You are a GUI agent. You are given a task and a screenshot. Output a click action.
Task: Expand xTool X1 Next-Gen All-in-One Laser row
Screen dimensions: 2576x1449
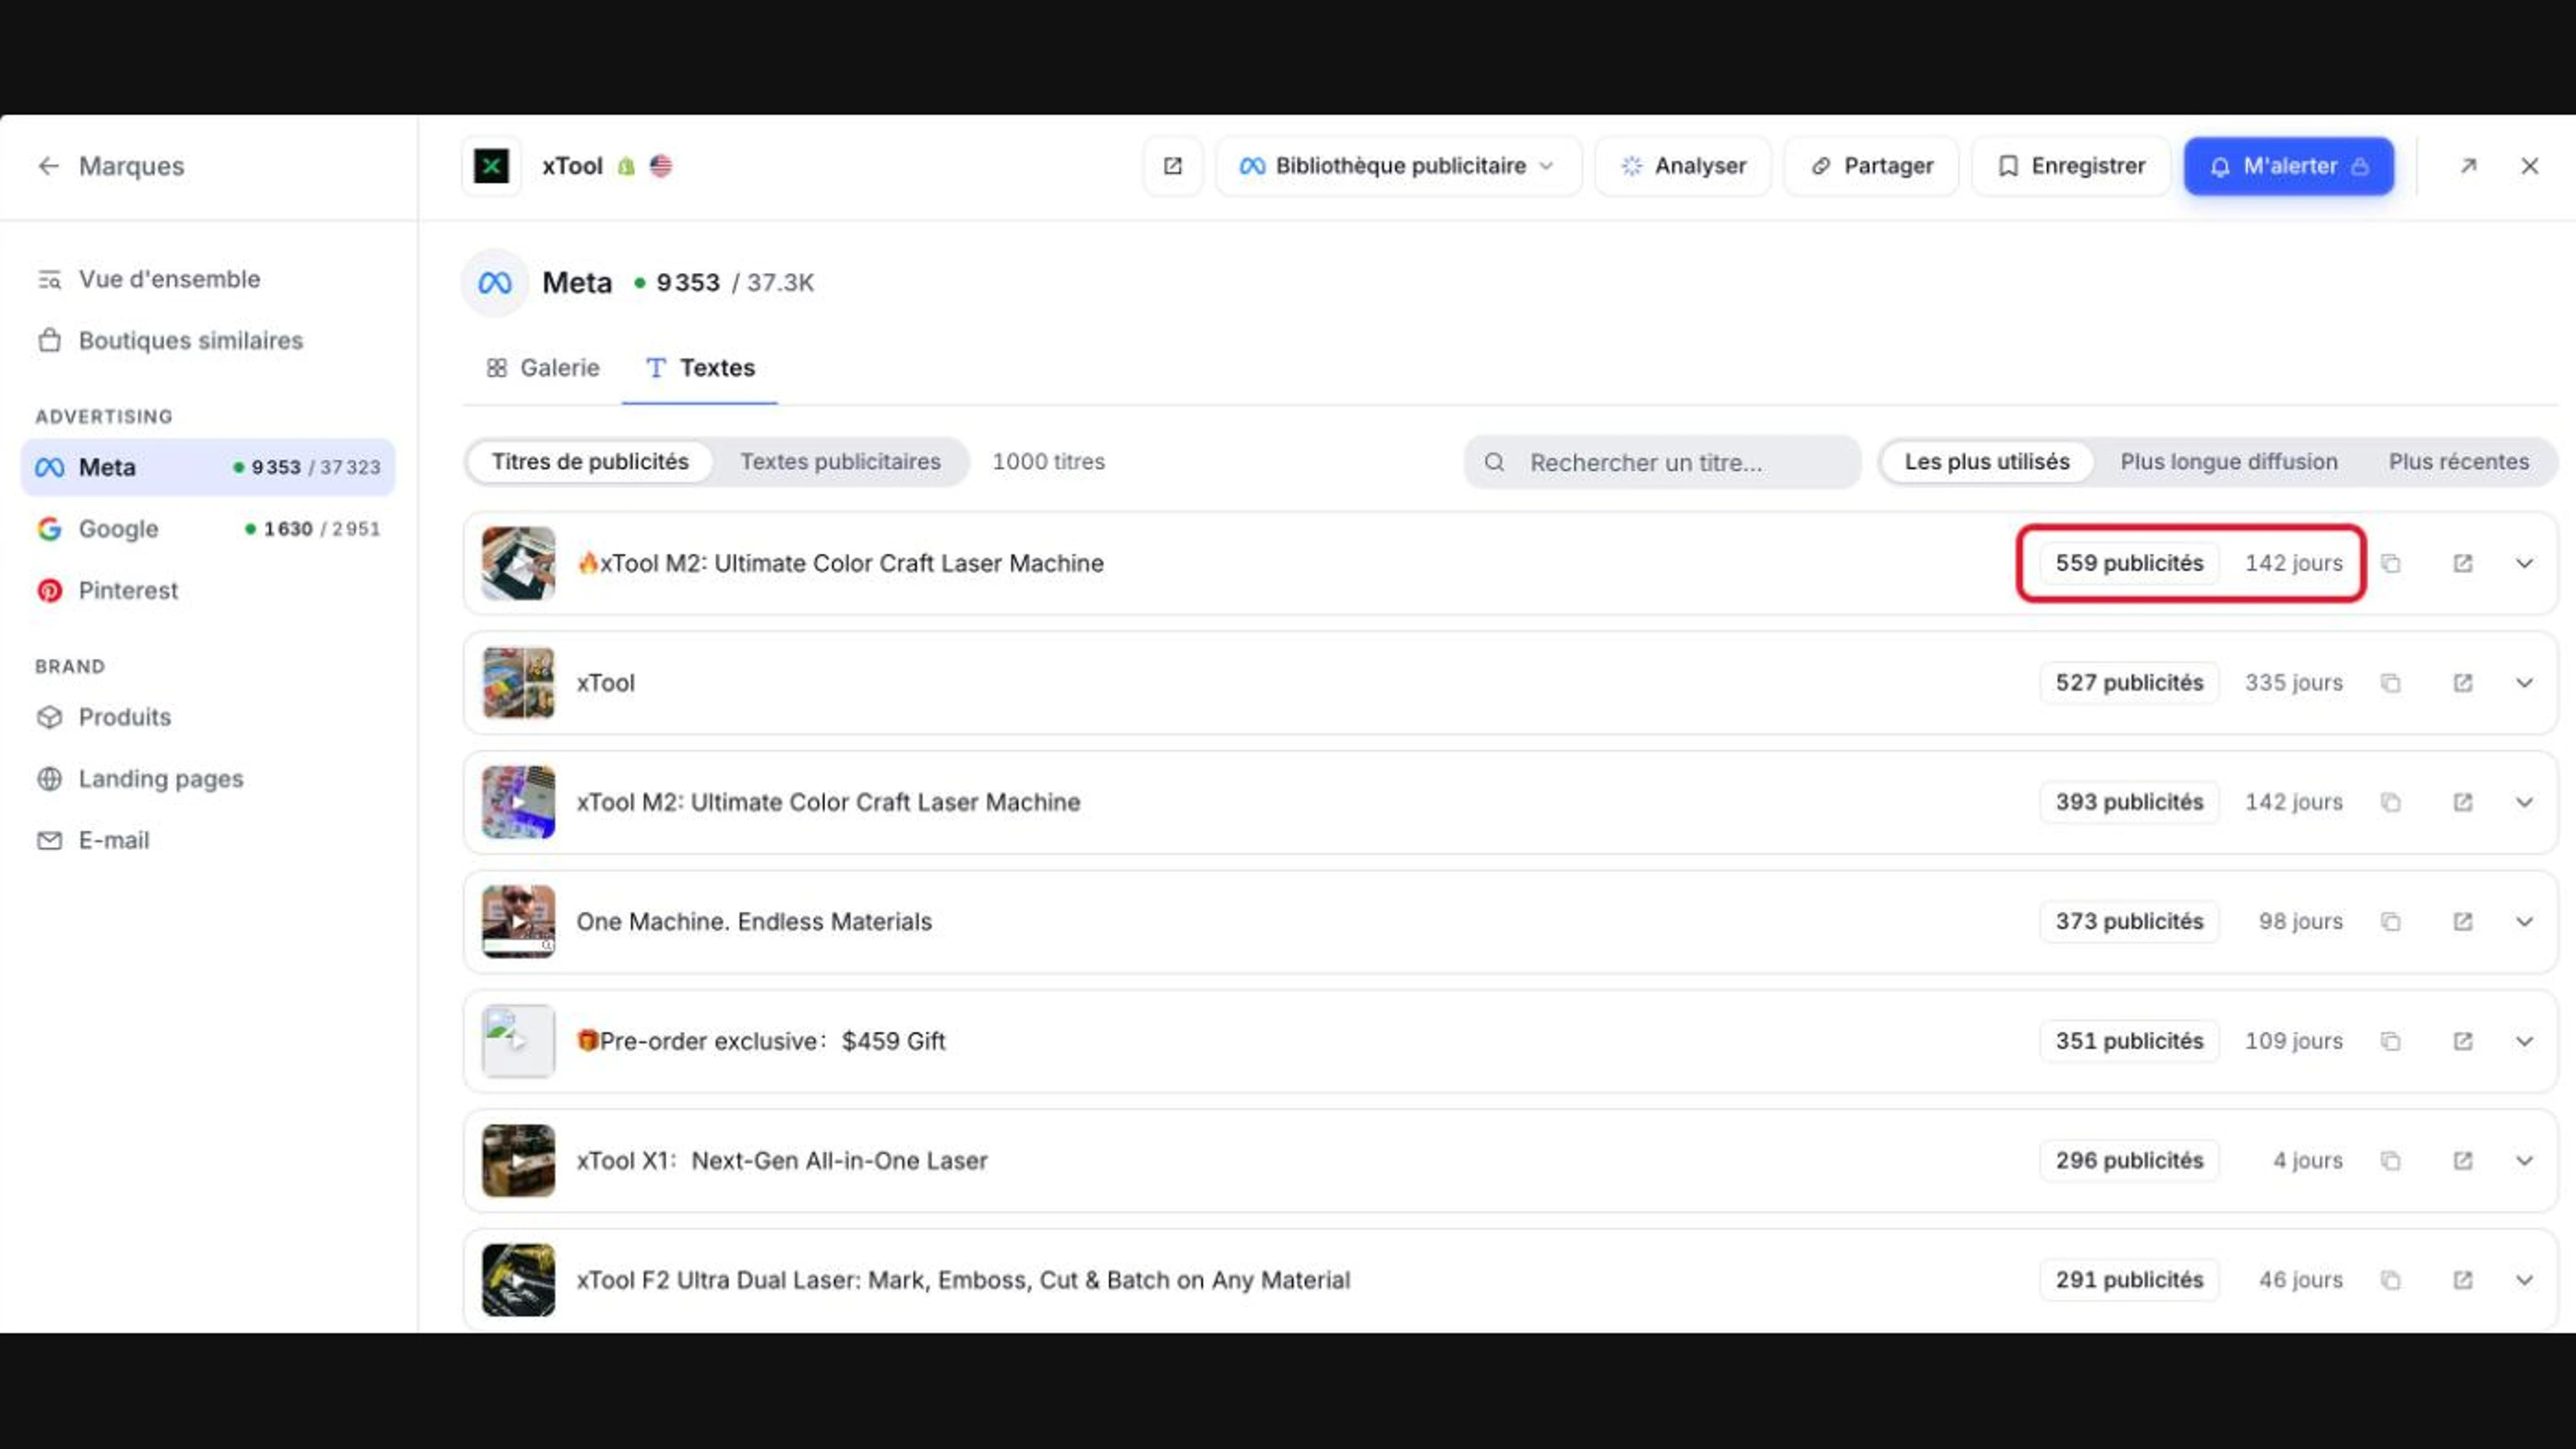tap(2525, 1161)
